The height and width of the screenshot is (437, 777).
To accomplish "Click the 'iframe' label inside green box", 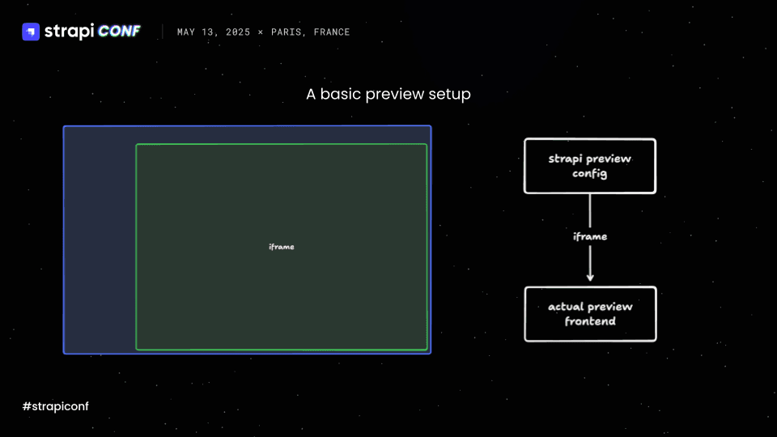I will click(x=282, y=247).
